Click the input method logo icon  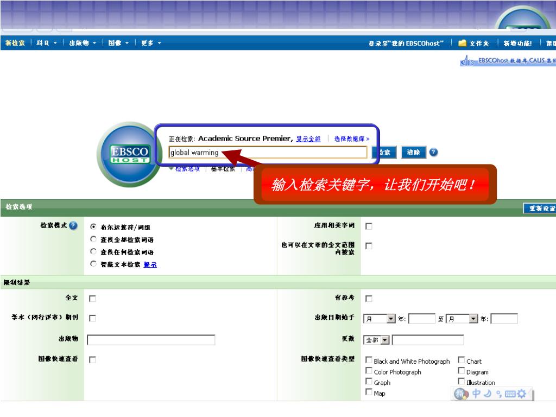click(462, 394)
